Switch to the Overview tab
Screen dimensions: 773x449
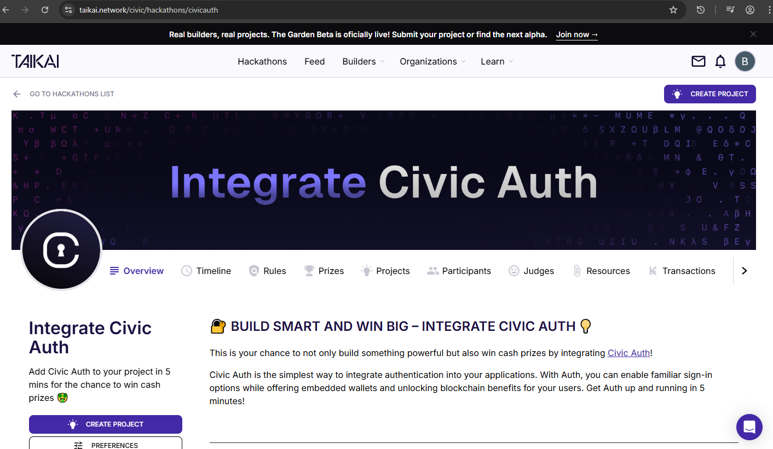tap(137, 271)
